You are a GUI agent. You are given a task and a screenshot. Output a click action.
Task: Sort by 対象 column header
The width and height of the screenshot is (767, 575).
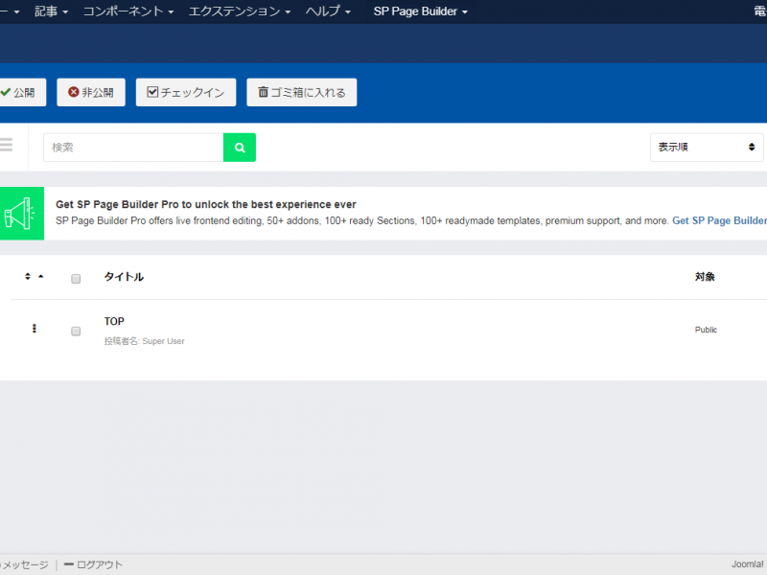click(x=705, y=277)
